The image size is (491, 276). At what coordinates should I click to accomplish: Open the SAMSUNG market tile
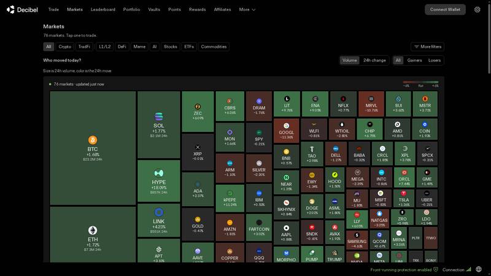pyautogui.click(x=357, y=240)
